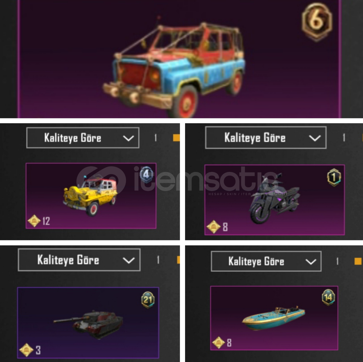Select the yellow car skin card
Image resolution: width=363 pixels, height=362 pixels.
(91, 196)
